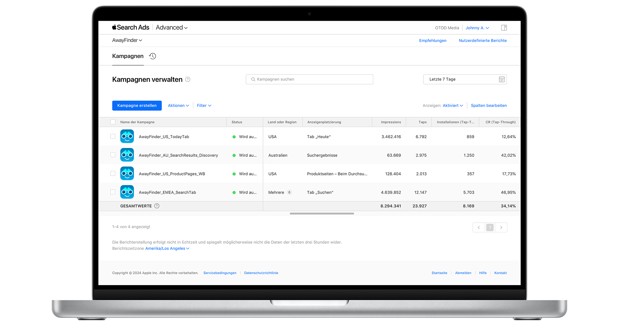This screenshot has width=619, height=323.
Task: Check the AwayFinder_US_ProductPages_WB row checkbox
Action: tap(113, 173)
